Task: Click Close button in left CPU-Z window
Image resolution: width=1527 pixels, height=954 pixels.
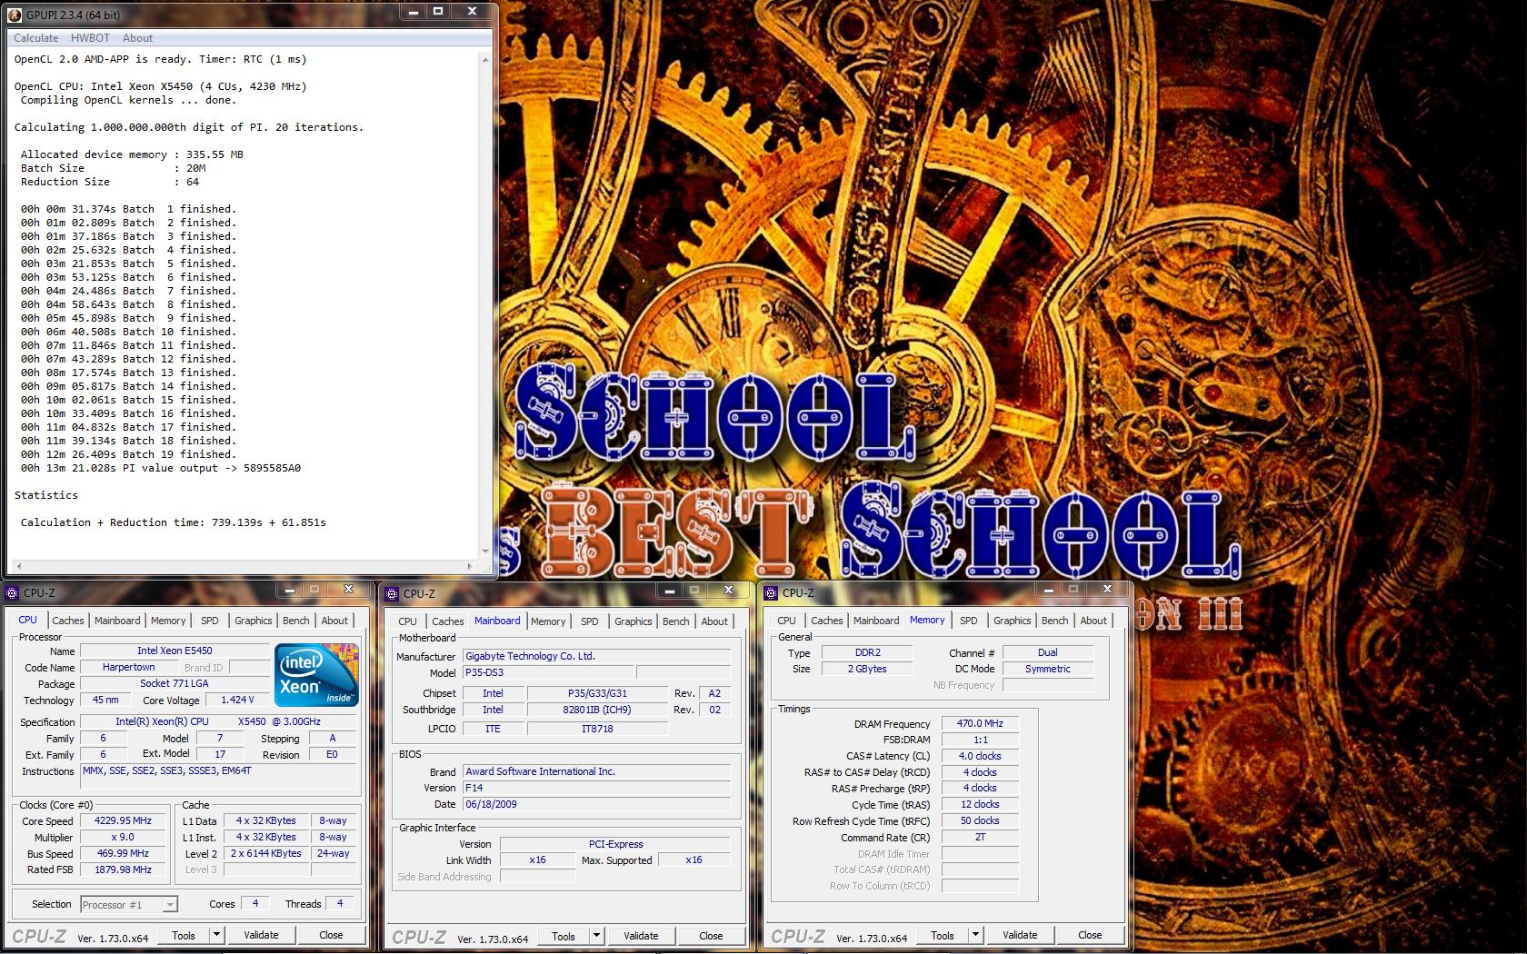Action: 331,935
